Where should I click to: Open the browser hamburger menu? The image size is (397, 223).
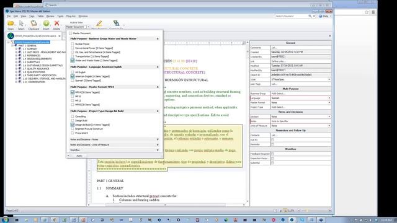point(373,12)
